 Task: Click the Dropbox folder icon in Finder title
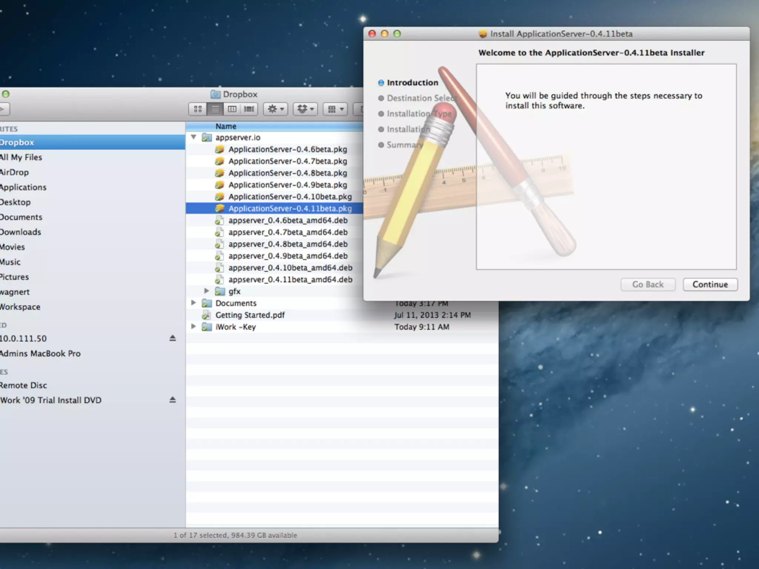[x=215, y=94]
